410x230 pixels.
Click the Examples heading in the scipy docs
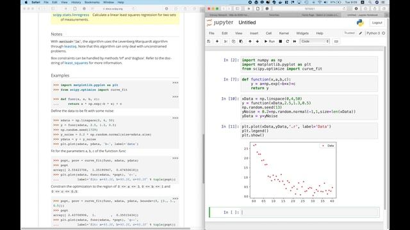click(60, 75)
